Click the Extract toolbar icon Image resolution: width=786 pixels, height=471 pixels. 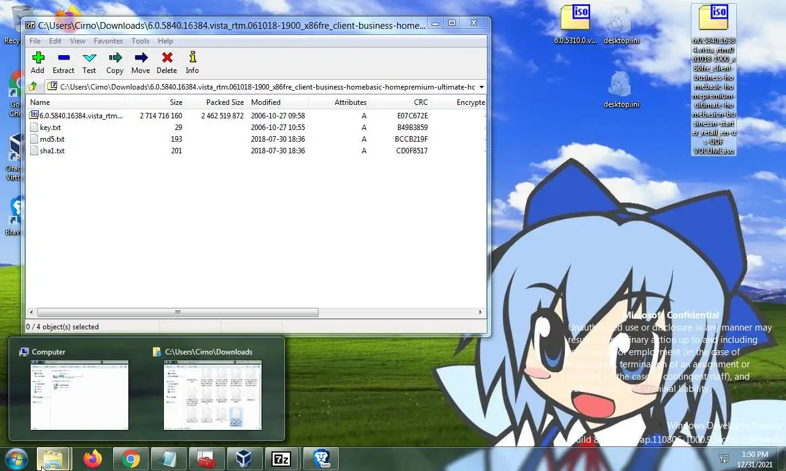[x=63, y=63]
